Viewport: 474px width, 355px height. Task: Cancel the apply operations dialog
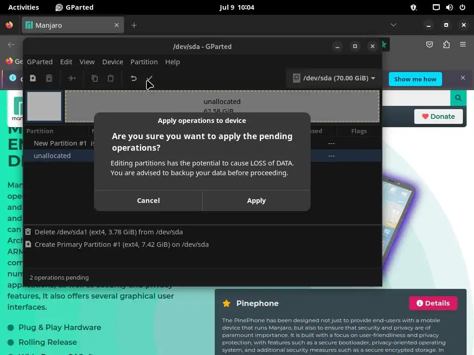click(148, 201)
